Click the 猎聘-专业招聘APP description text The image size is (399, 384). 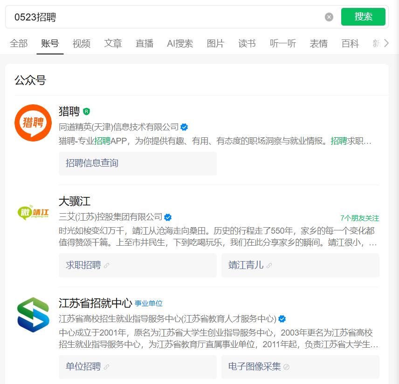[x=215, y=141]
